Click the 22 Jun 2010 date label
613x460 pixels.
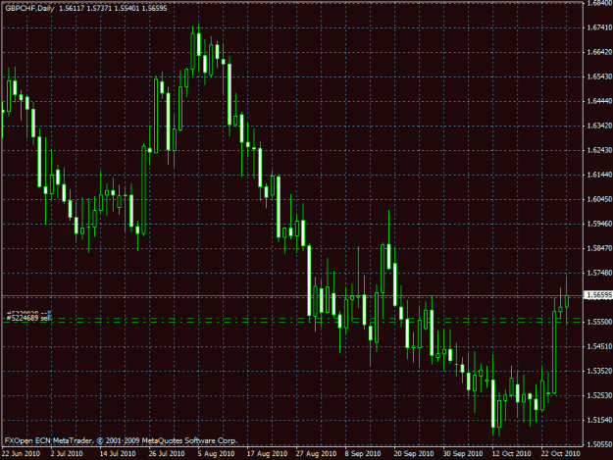pos(21,454)
